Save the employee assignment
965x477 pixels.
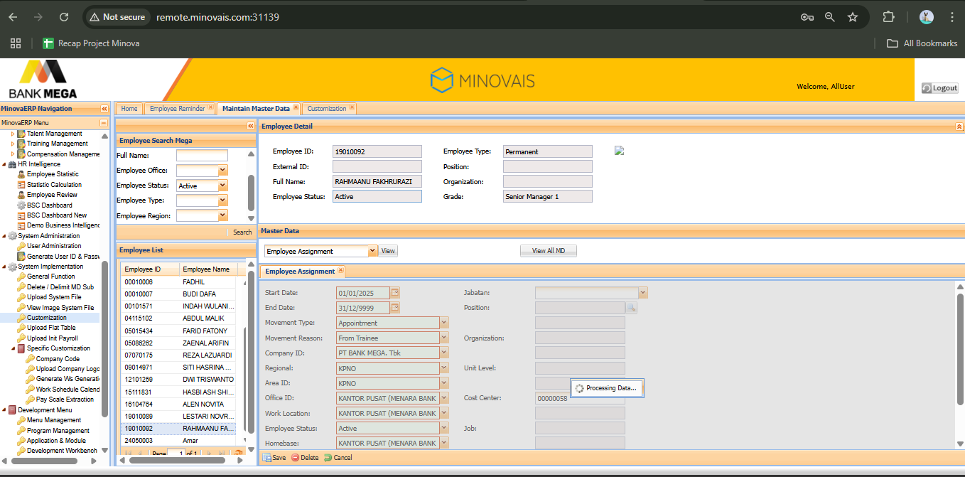point(274,458)
